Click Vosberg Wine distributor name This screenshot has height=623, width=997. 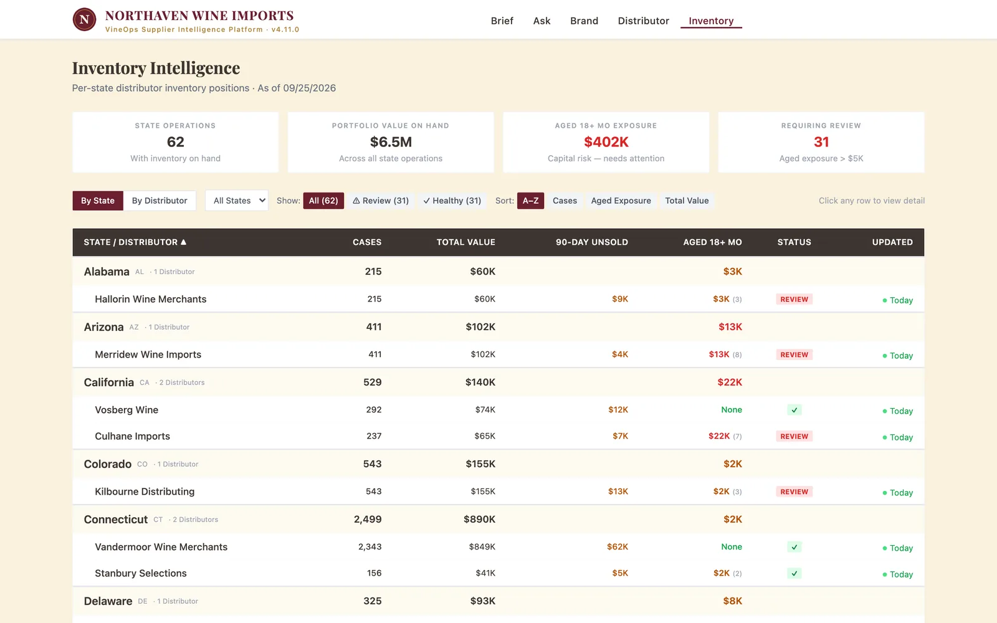pyautogui.click(x=126, y=410)
